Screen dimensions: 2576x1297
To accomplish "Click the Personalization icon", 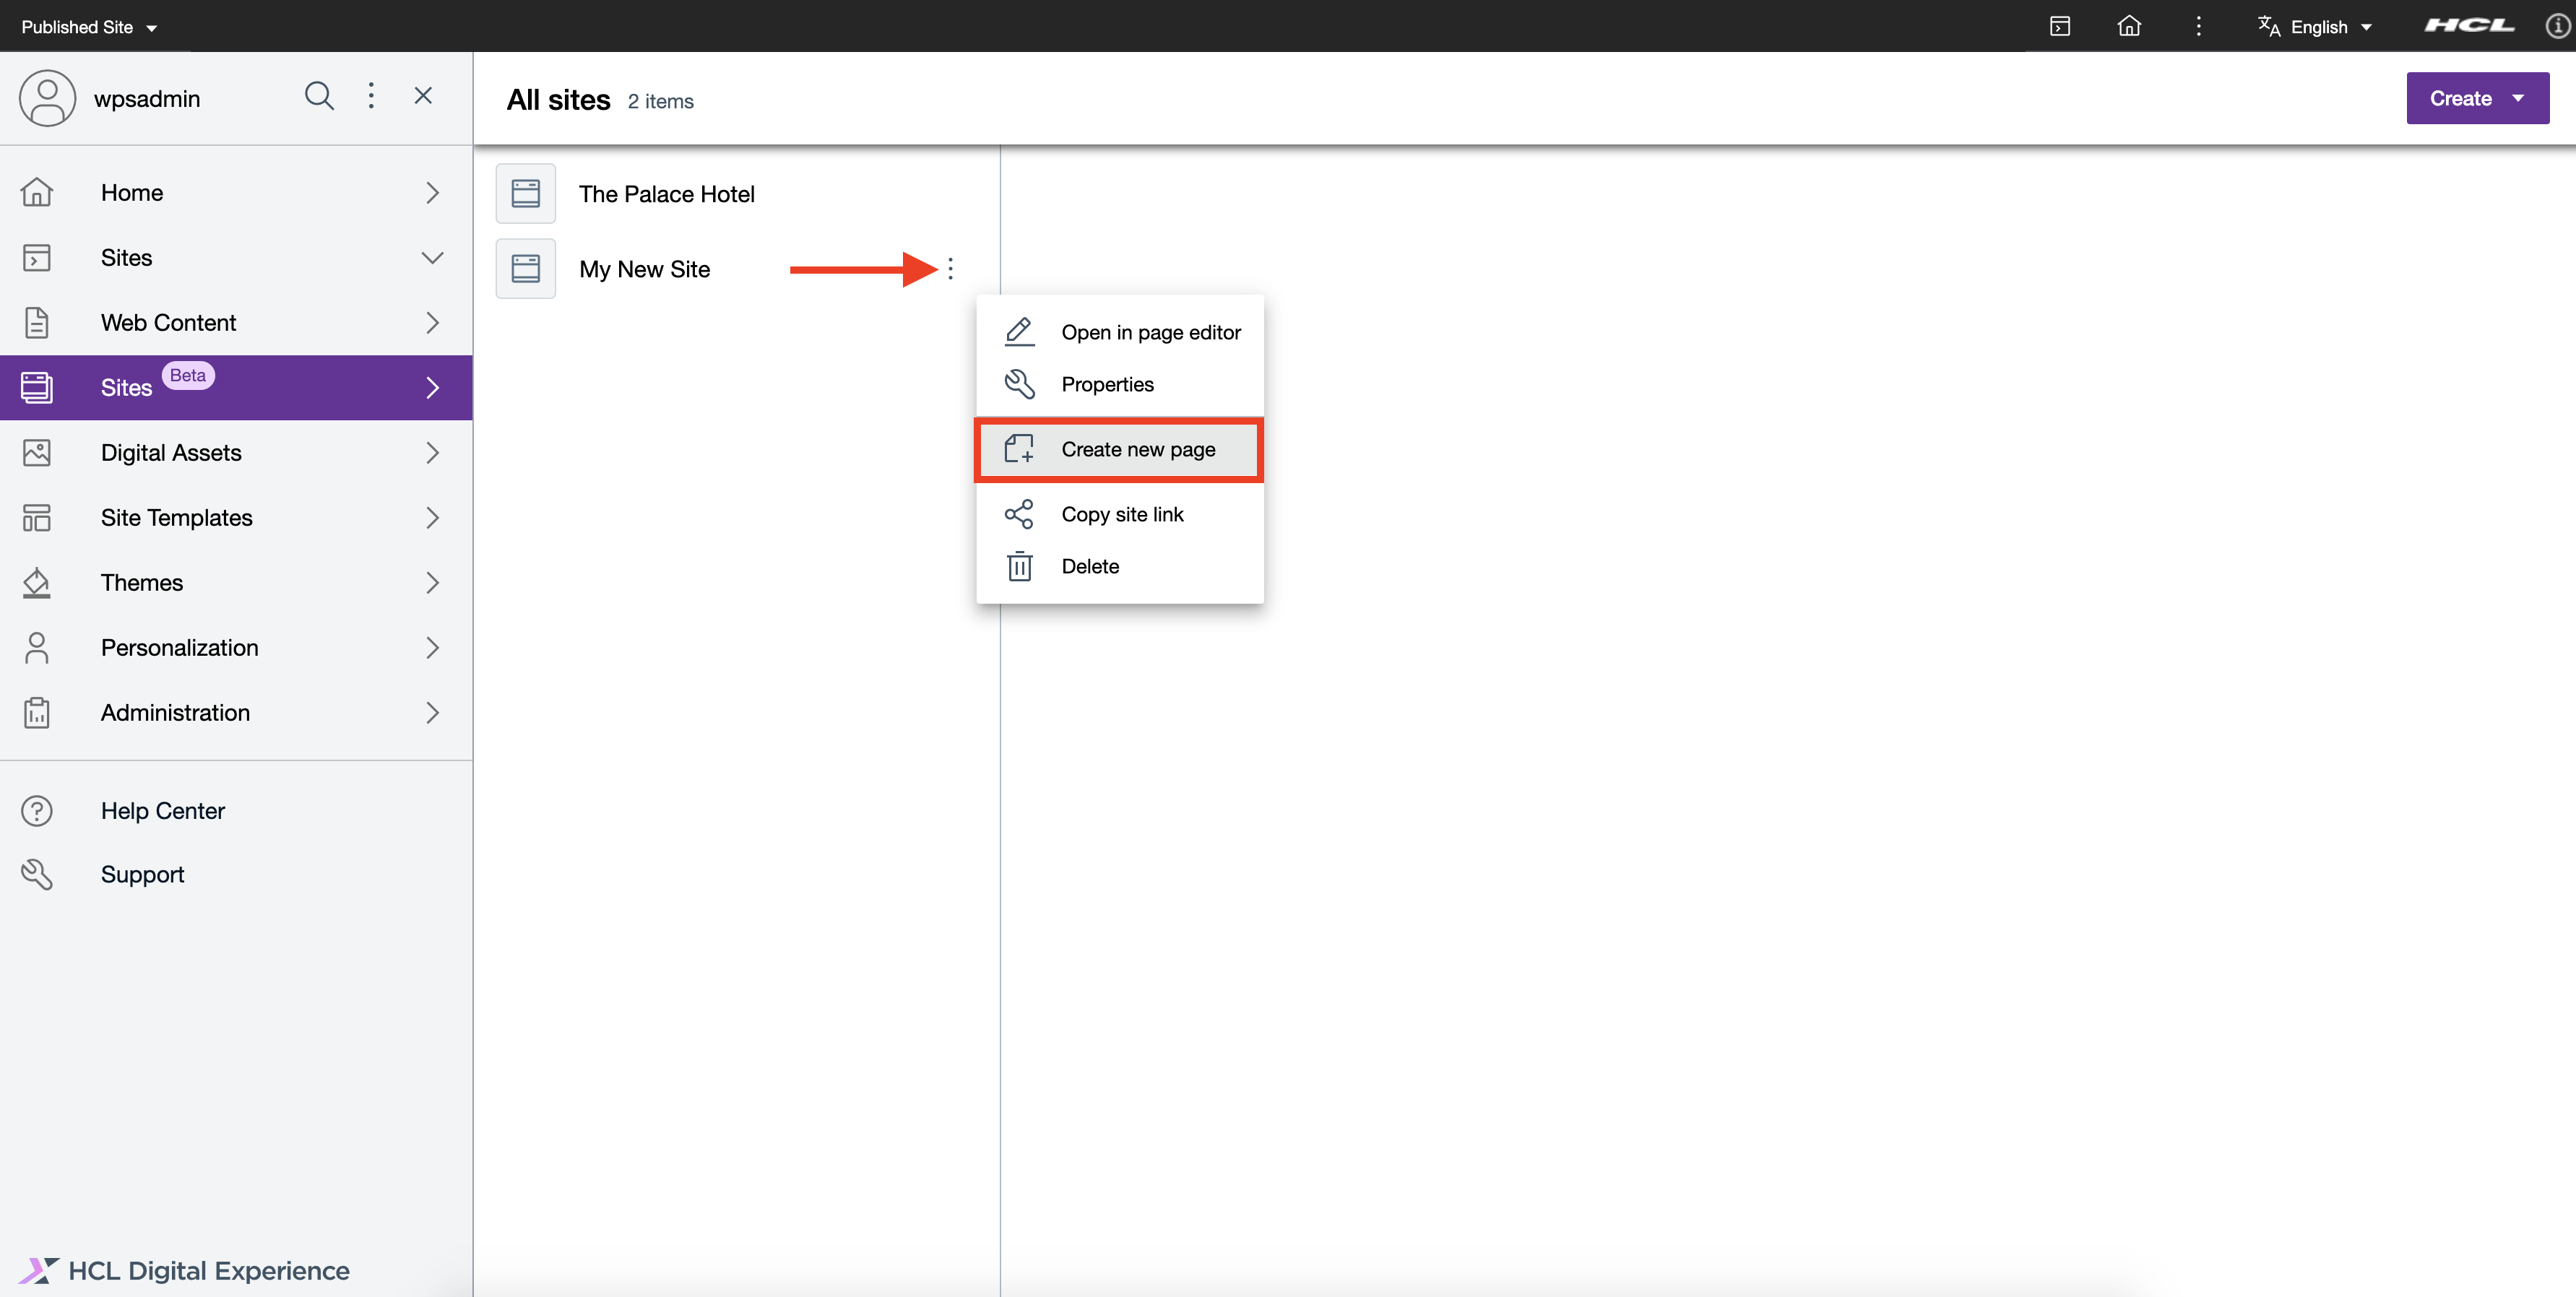I will click(37, 647).
